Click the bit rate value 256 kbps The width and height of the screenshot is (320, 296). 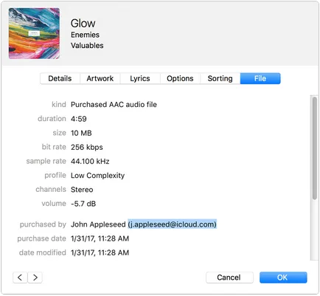point(87,147)
